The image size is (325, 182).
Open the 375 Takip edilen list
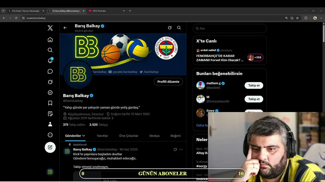point(74,125)
